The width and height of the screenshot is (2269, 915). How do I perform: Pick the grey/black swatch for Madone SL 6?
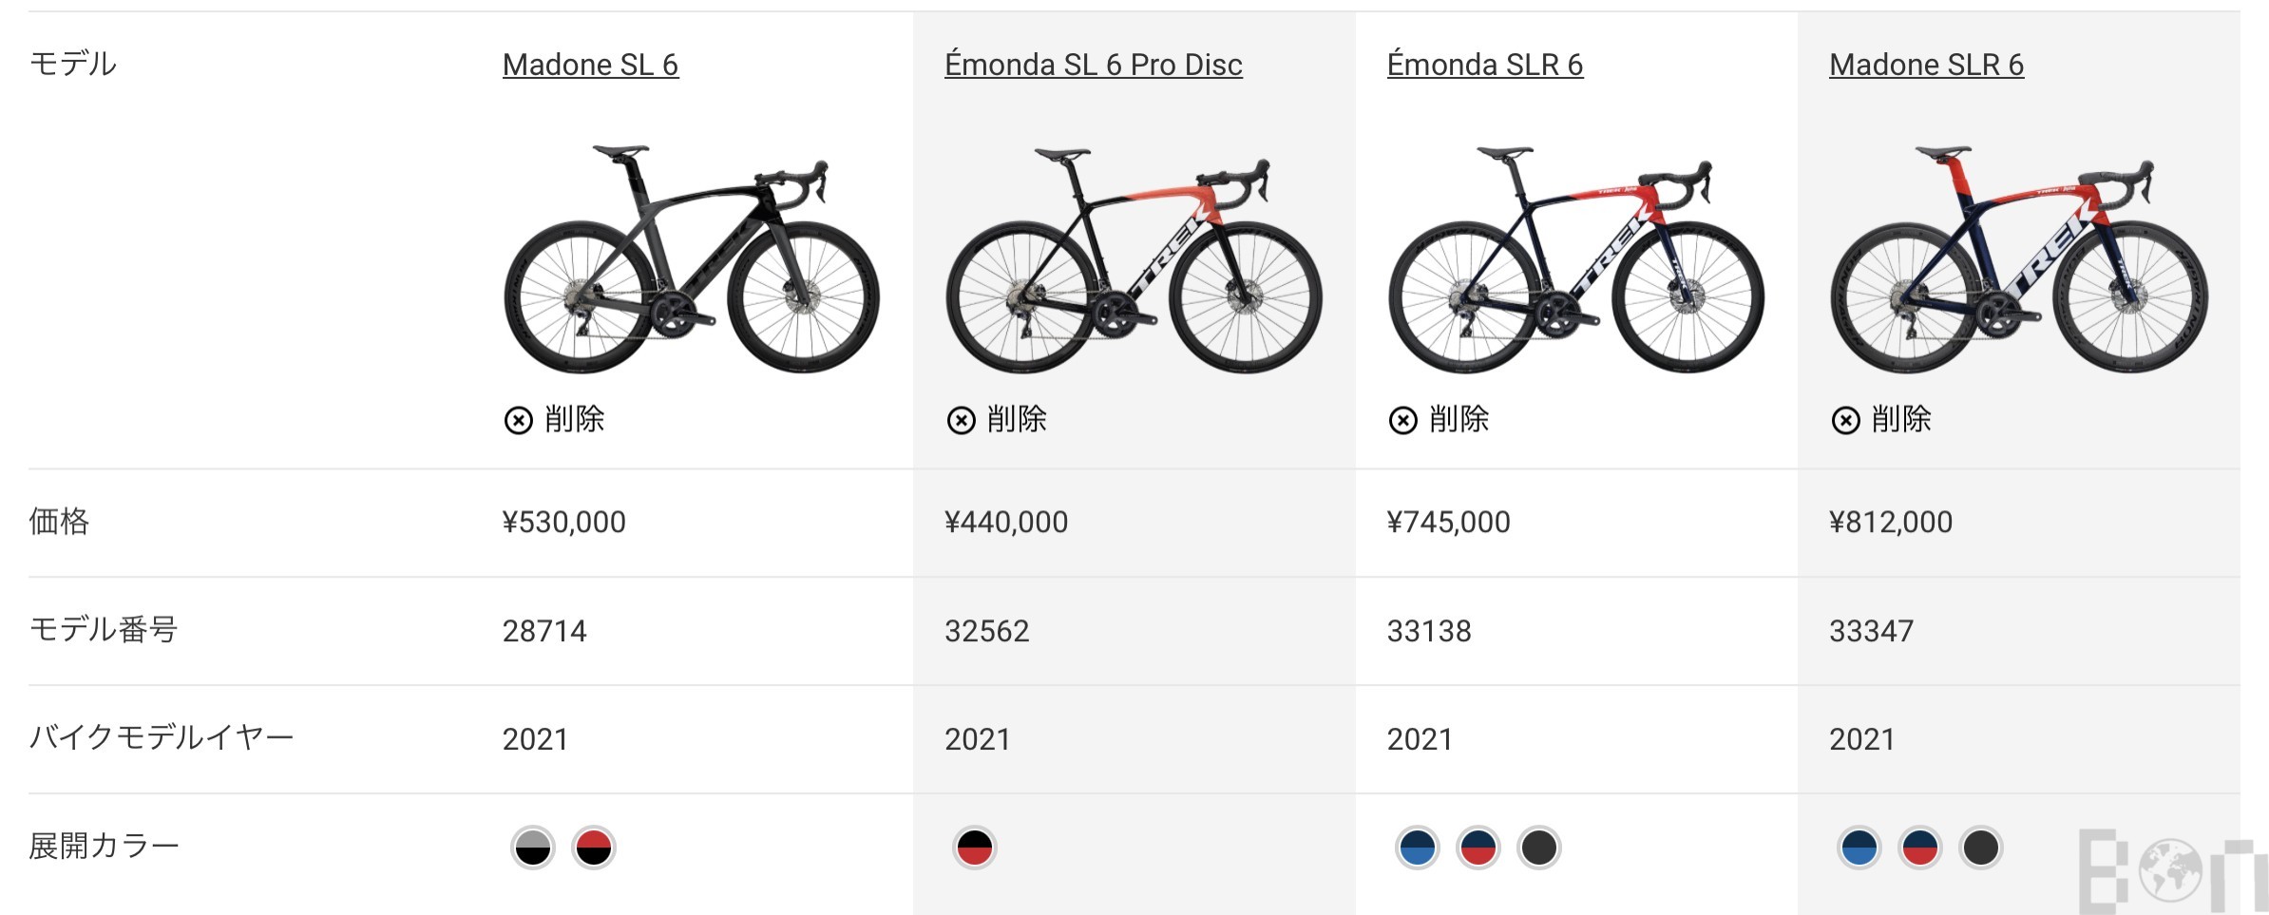(533, 848)
